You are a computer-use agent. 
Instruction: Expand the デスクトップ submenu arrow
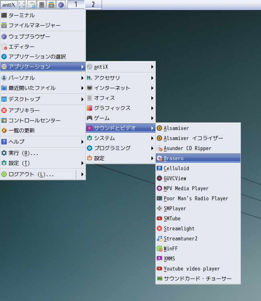tap(82, 99)
